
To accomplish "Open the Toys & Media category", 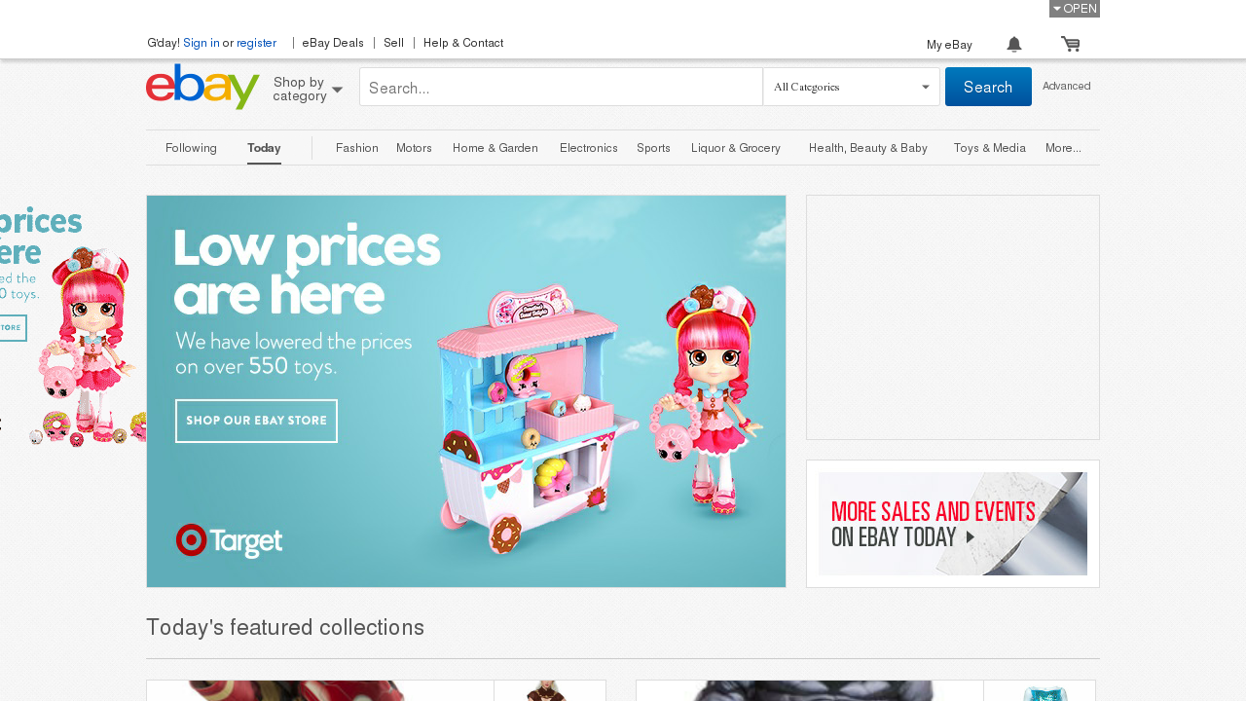I will pos(990,148).
